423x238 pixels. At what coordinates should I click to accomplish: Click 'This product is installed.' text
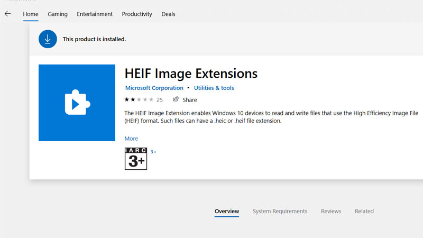pos(95,39)
